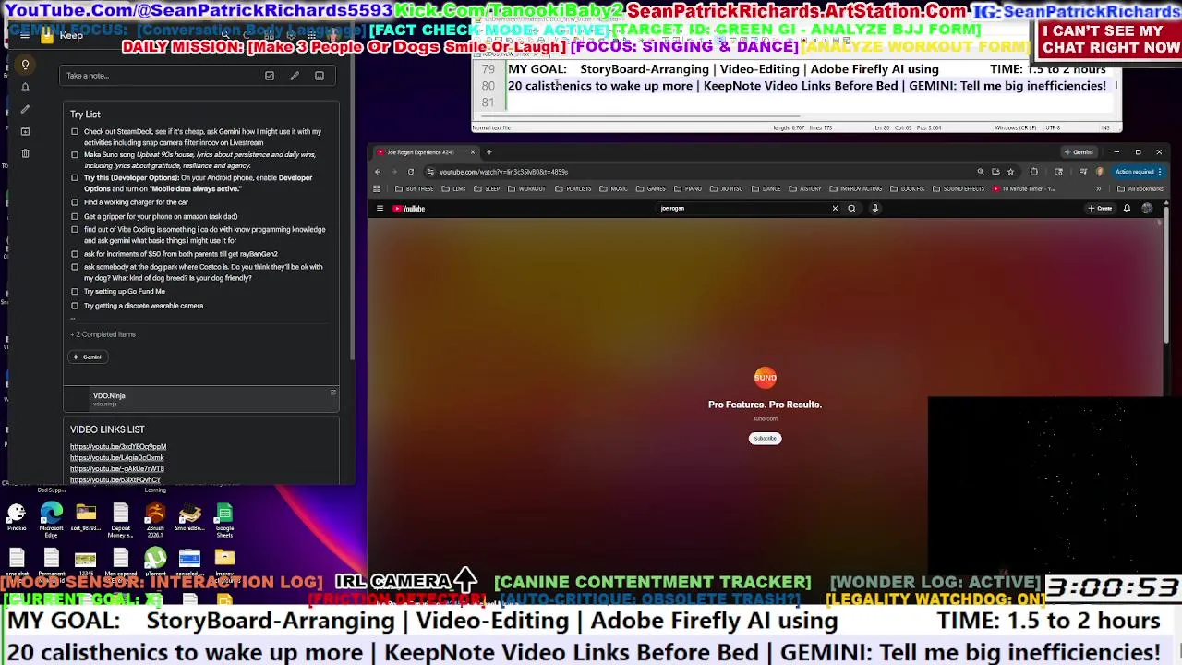Open the Gemini button in Chrome title bar
The width and height of the screenshot is (1182, 665).
tap(1079, 152)
